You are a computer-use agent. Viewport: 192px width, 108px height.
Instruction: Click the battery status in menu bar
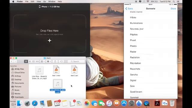[154, 1]
